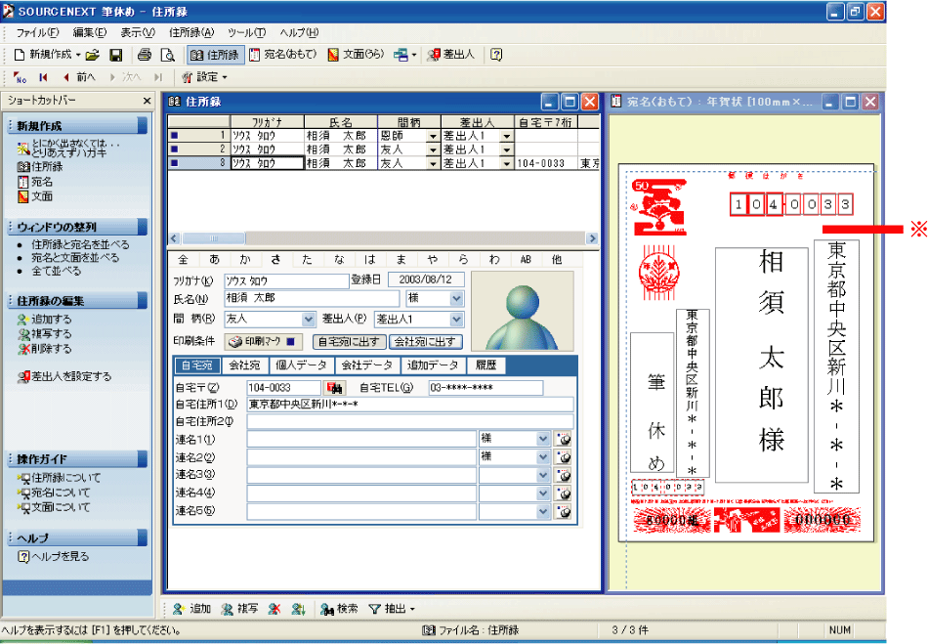The height and width of the screenshot is (644, 928).
Task: Open the 差出人 dropdown in row 2
Action: tap(506, 150)
